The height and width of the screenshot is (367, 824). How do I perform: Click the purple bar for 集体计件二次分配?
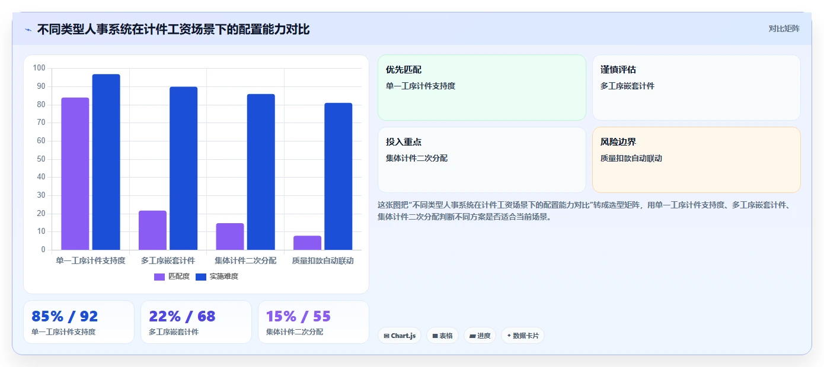pos(230,236)
